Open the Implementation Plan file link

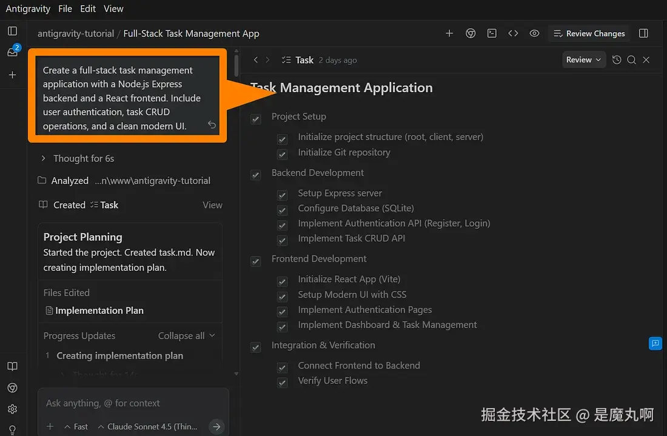coord(99,310)
